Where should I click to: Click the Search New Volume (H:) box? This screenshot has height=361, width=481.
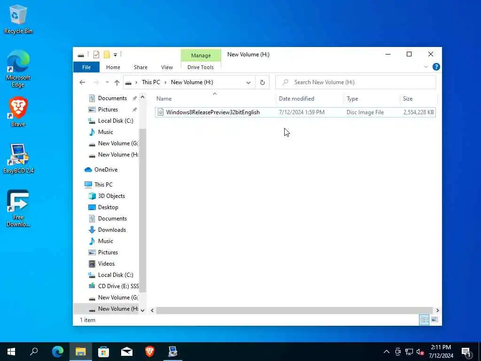[x=356, y=82]
